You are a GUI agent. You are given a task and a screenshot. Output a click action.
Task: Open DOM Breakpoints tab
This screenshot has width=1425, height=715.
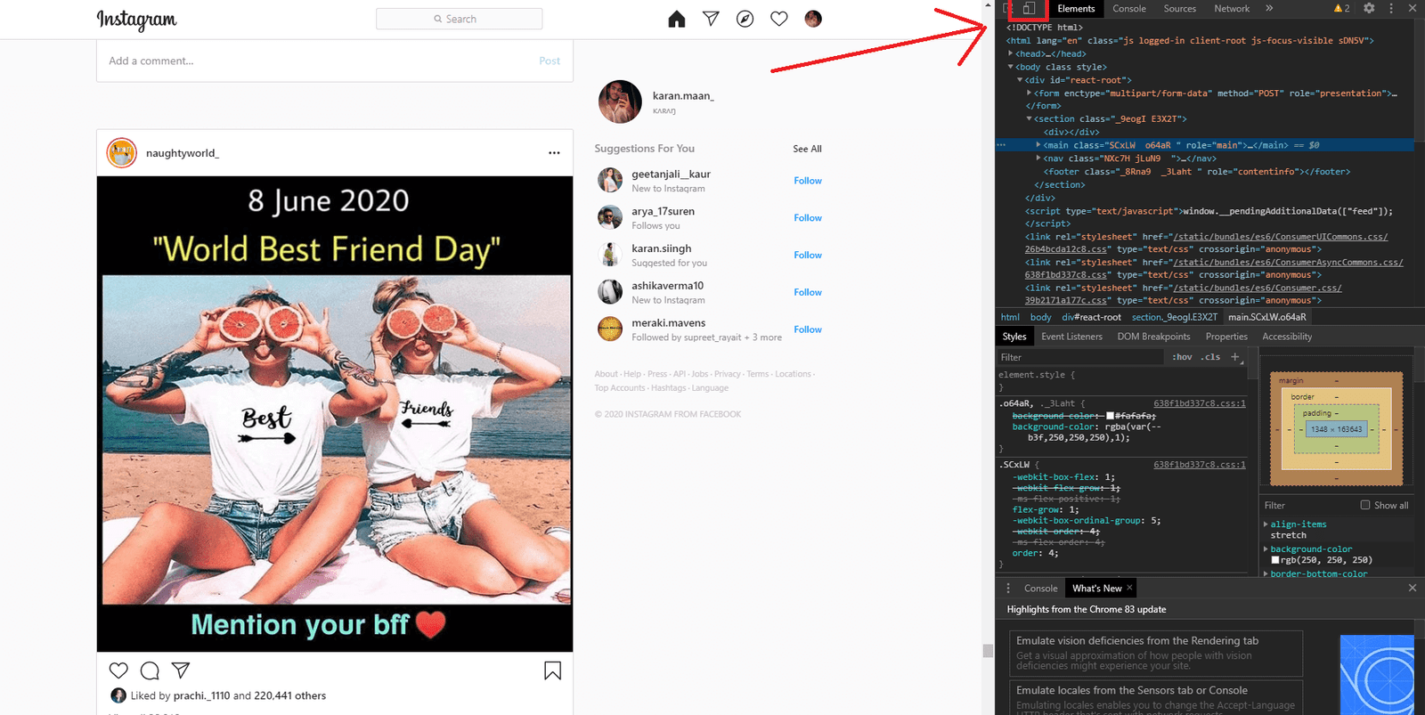click(1153, 337)
